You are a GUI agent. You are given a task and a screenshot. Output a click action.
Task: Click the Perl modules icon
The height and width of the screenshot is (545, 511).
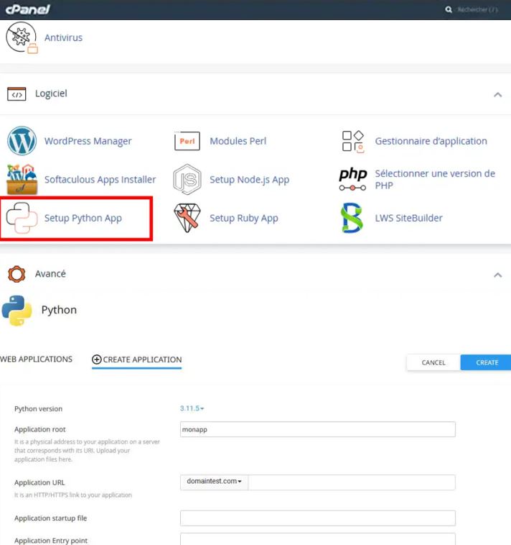[187, 141]
